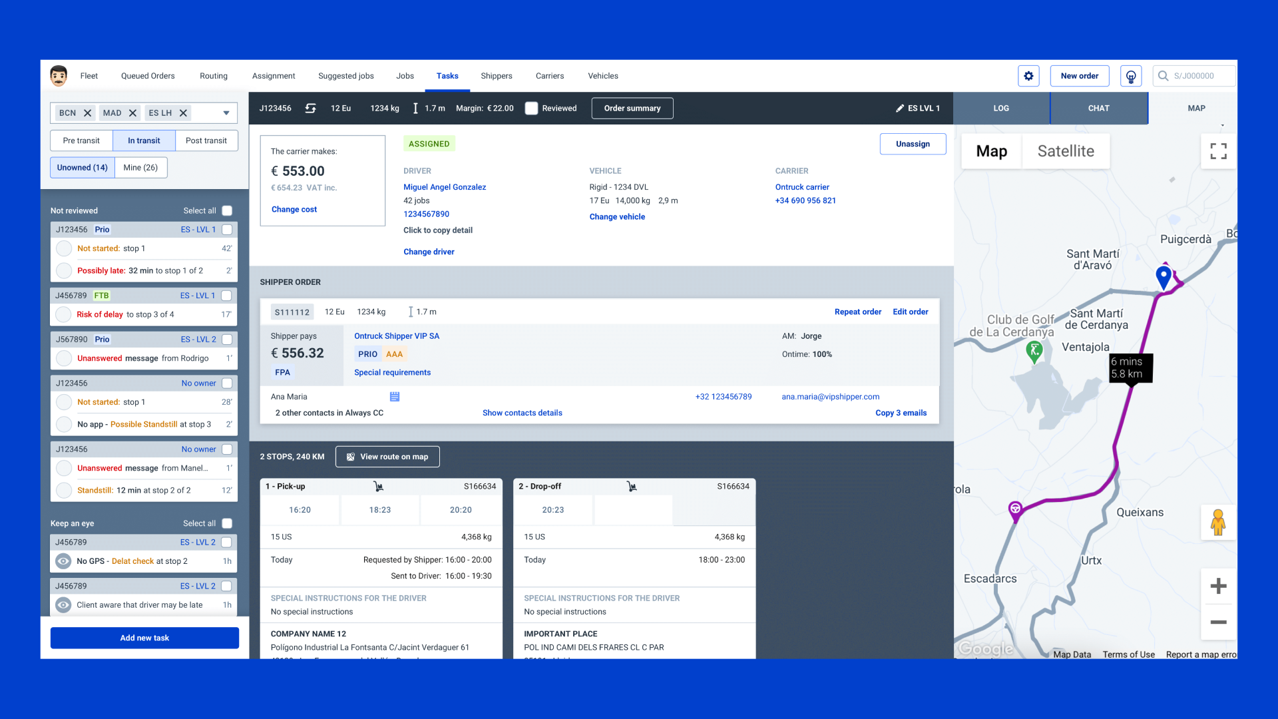This screenshot has height=719, width=1278.
Task: Expand the filter dropdown with arrow
Action: (x=225, y=113)
